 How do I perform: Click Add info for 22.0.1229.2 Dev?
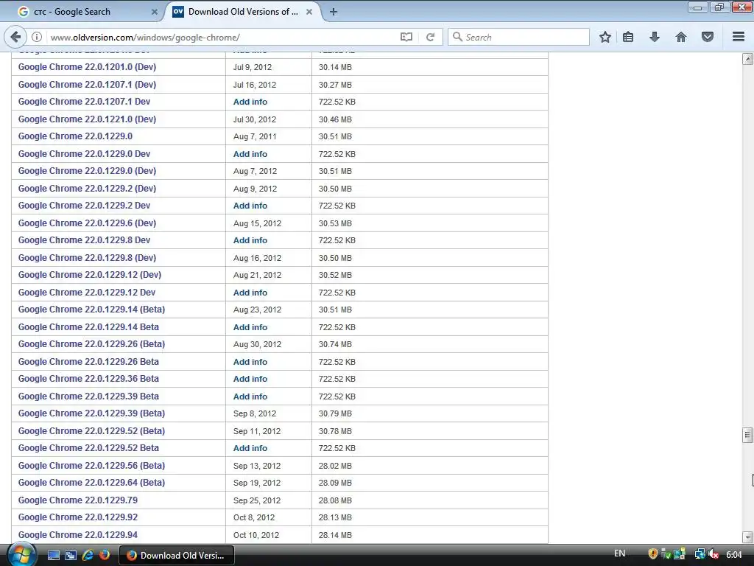pyautogui.click(x=250, y=206)
